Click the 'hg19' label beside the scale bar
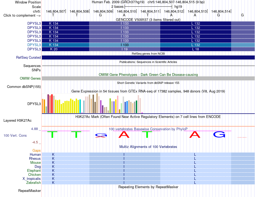Image resolution: width=255 pixels, height=197 pixels. pos(178,7)
